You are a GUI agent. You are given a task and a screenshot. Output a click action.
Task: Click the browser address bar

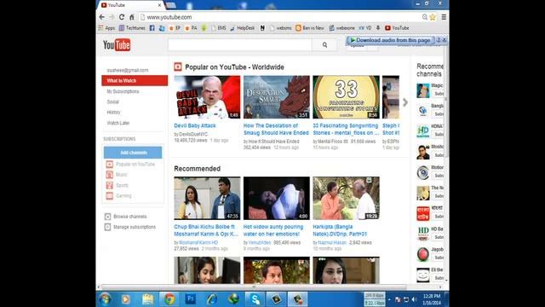tap(280, 17)
